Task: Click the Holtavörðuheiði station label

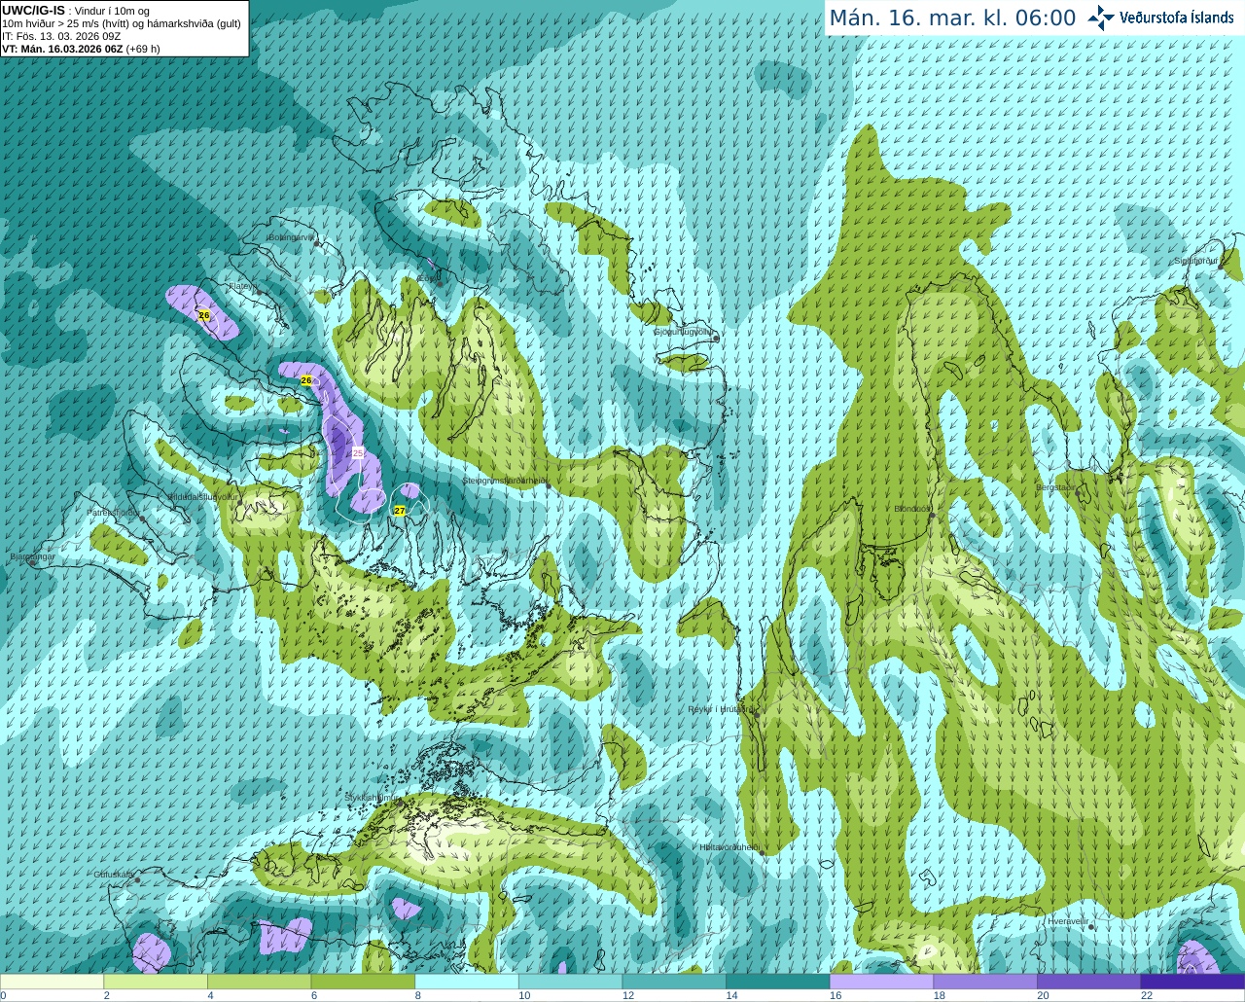Action: pyautogui.click(x=729, y=847)
